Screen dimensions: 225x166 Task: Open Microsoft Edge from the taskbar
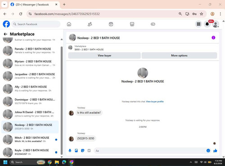point(64,162)
